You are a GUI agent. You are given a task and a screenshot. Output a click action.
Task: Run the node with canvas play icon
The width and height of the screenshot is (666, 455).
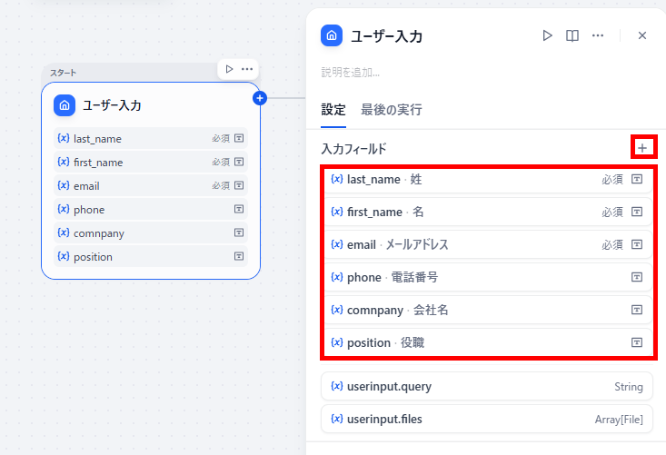pyautogui.click(x=229, y=69)
